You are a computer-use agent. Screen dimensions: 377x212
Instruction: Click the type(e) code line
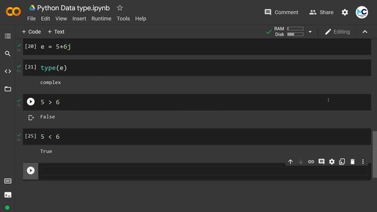(54, 68)
